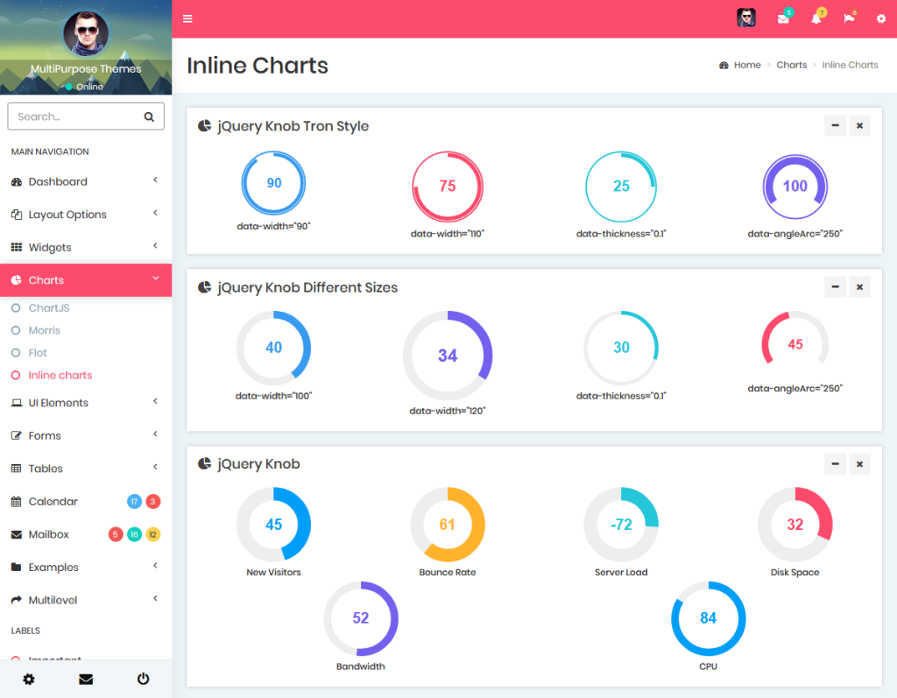The image size is (897, 698).
Task: Click the MultiPurpose Themes user name
Action: coord(86,68)
